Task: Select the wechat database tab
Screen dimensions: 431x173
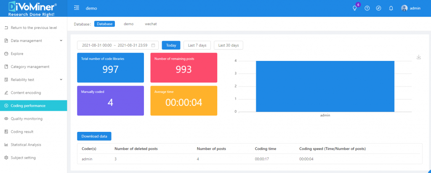Action: pos(151,24)
